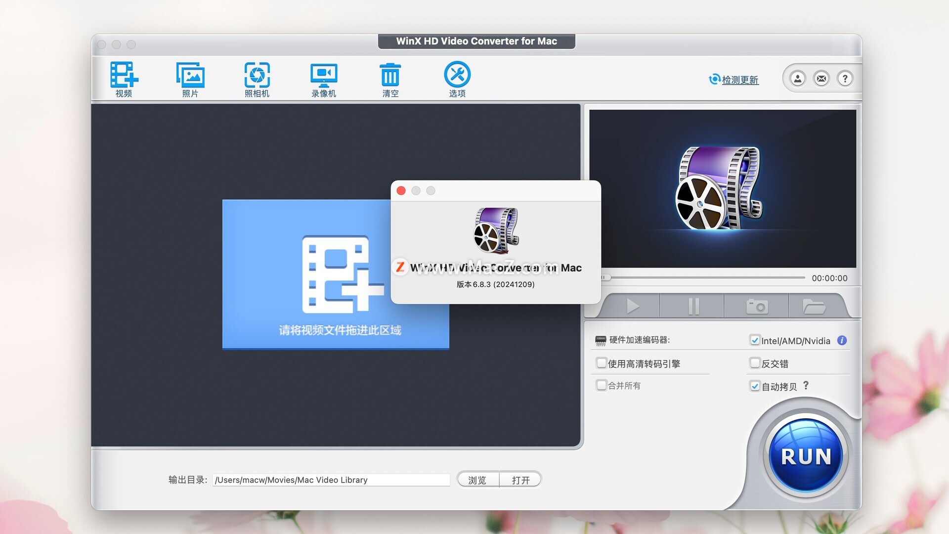Click the 检测更新 update link

734,80
